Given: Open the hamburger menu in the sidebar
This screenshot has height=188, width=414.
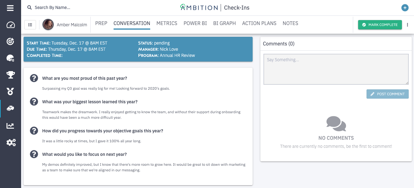Looking at the screenshot, I should click(10, 8).
